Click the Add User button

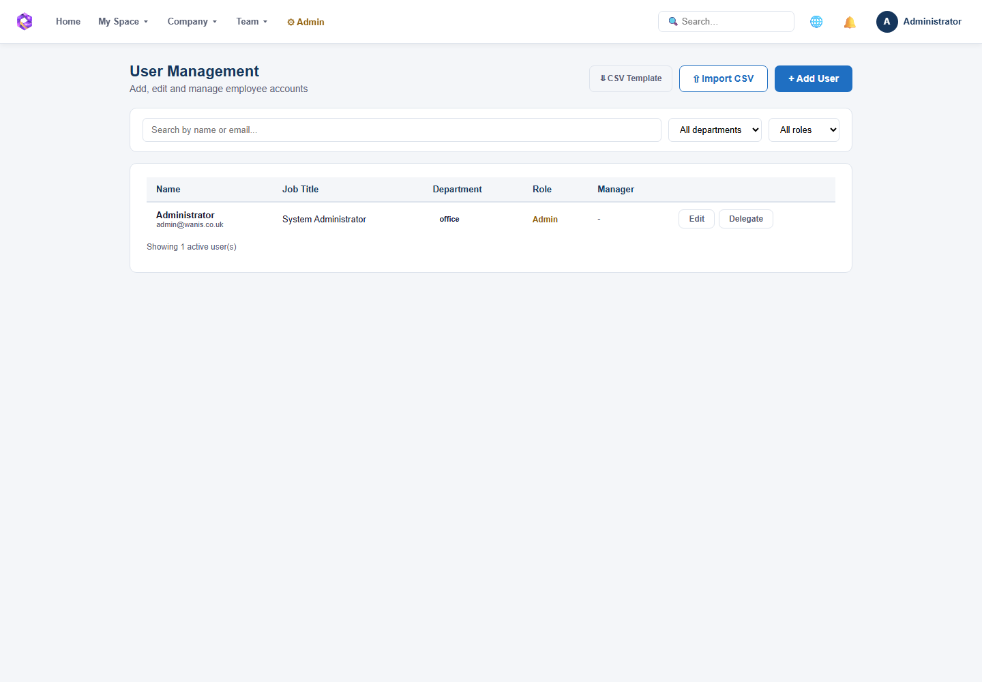pyautogui.click(x=814, y=78)
